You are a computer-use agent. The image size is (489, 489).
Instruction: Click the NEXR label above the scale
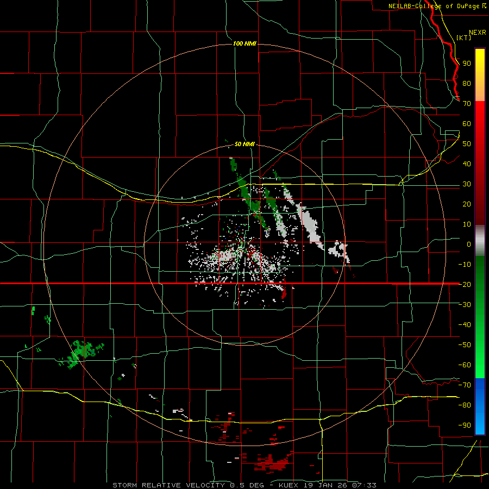[478, 33]
